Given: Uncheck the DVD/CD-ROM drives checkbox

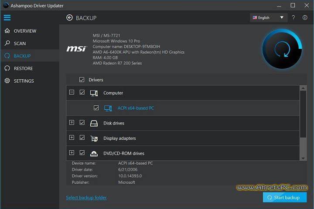Looking at the screenshot, I should pos(82,152).
